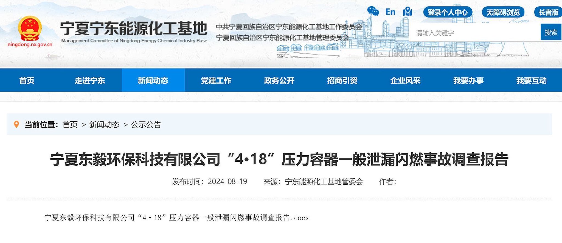Image resolution: width=562 pixels, height=243 pixels.
Task: Click the 作者 label
Action: pyautogui.click(x=387, y=181)
